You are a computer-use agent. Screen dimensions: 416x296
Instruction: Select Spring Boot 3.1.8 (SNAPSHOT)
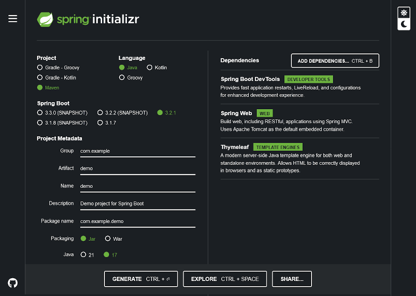pos(62,123)
